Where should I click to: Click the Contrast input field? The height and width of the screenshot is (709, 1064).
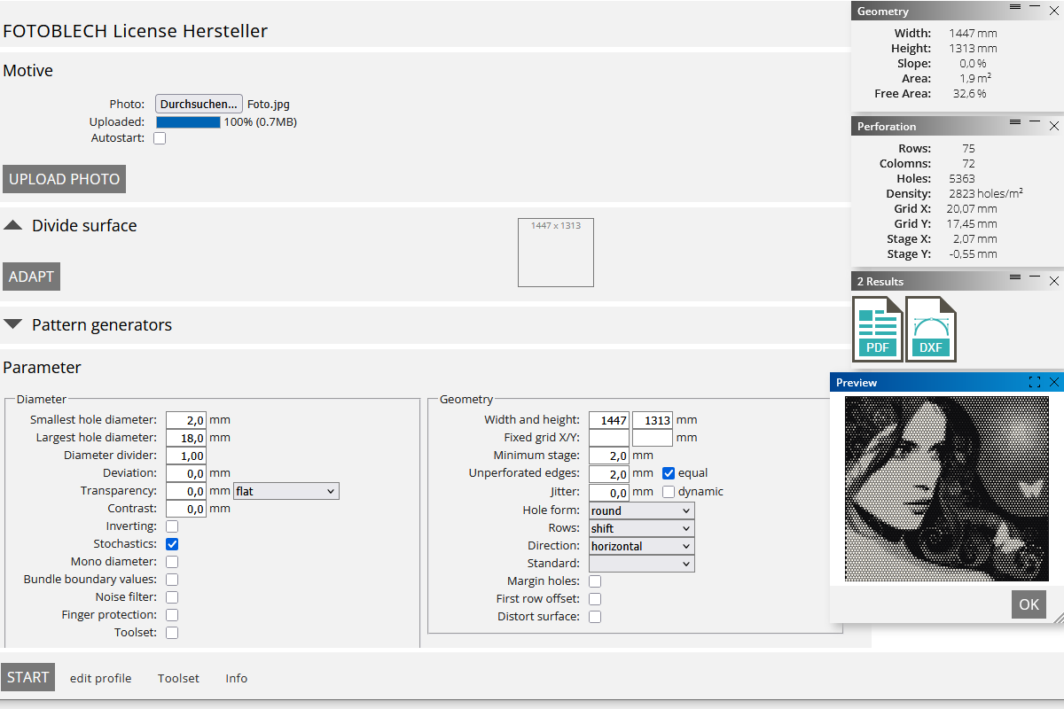[x=186, y=509]
